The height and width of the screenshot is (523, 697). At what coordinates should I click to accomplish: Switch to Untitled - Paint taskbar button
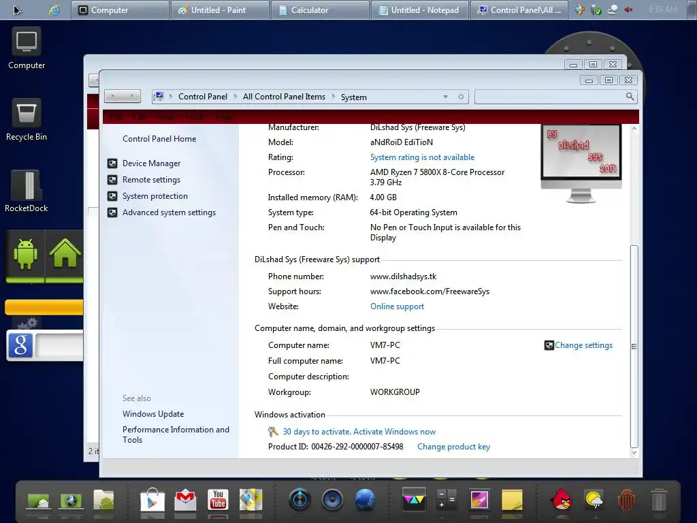point(220,10)
